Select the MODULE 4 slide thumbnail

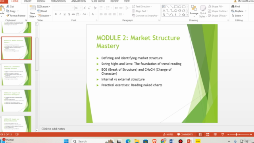16,100
